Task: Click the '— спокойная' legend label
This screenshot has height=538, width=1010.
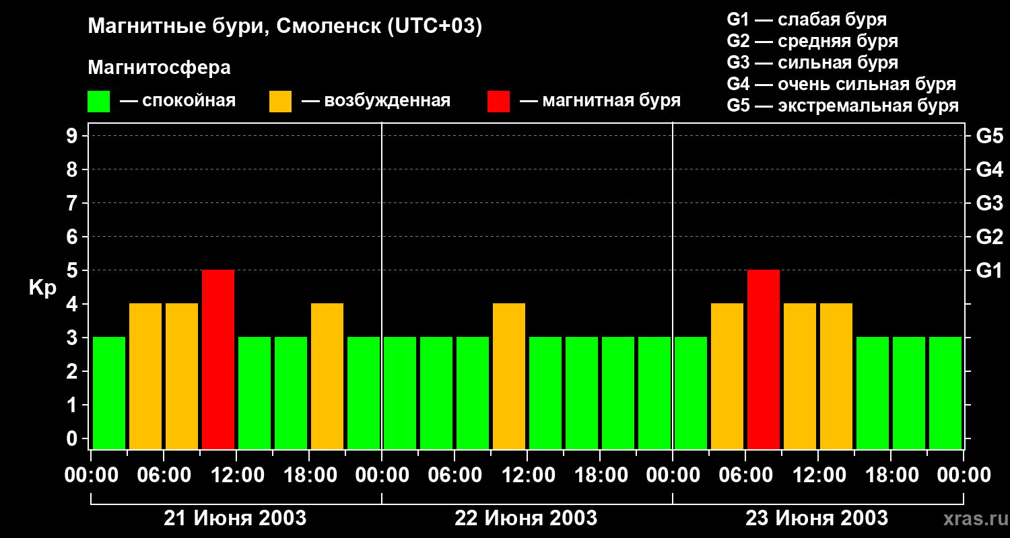Action: (x=178, y=101)
